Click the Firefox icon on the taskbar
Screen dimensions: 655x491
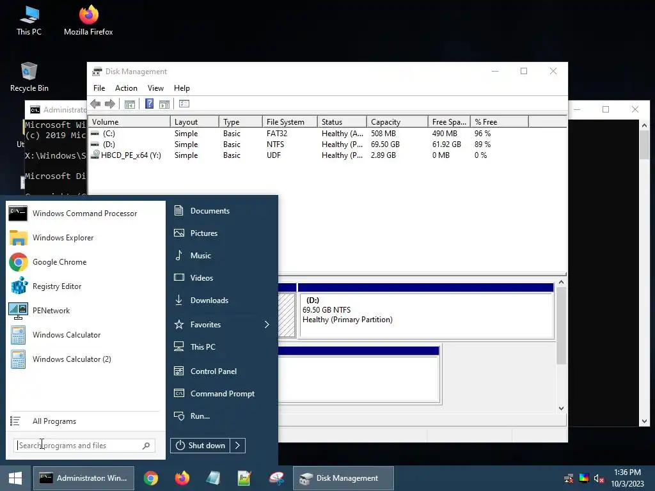coord(182,478)
